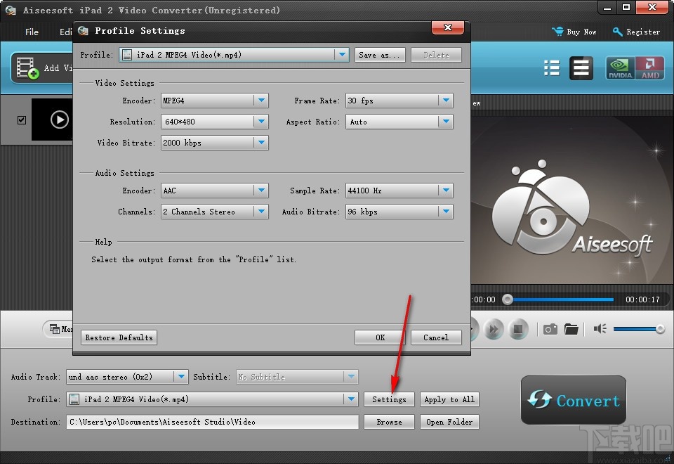Screen dimensions: 674x464
Task: Open Profile dropdown in Profile Settings dialog
Action: pyautogui.click(x=342, y=55)
